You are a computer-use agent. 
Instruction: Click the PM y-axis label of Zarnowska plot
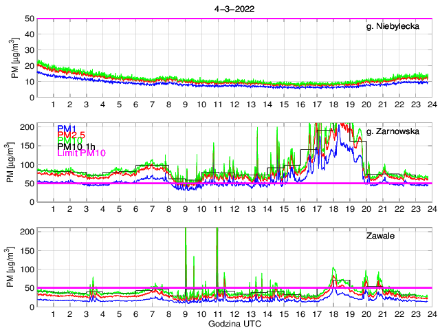[x=10, y=162]
